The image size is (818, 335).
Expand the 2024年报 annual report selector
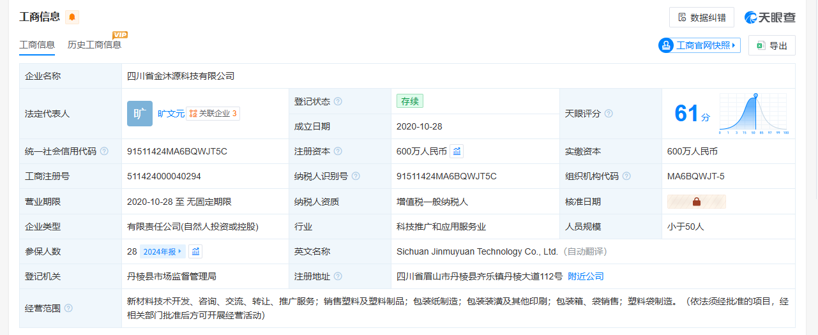point(162,251)
